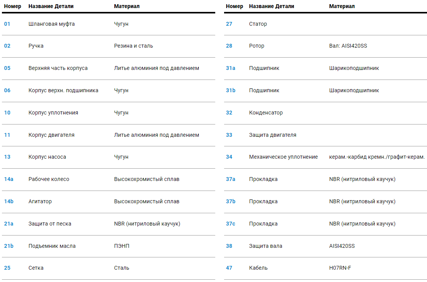Click part number 21a link
Image resolution: width=427 pixels, height=282 pixels.
tap(8, 224)
